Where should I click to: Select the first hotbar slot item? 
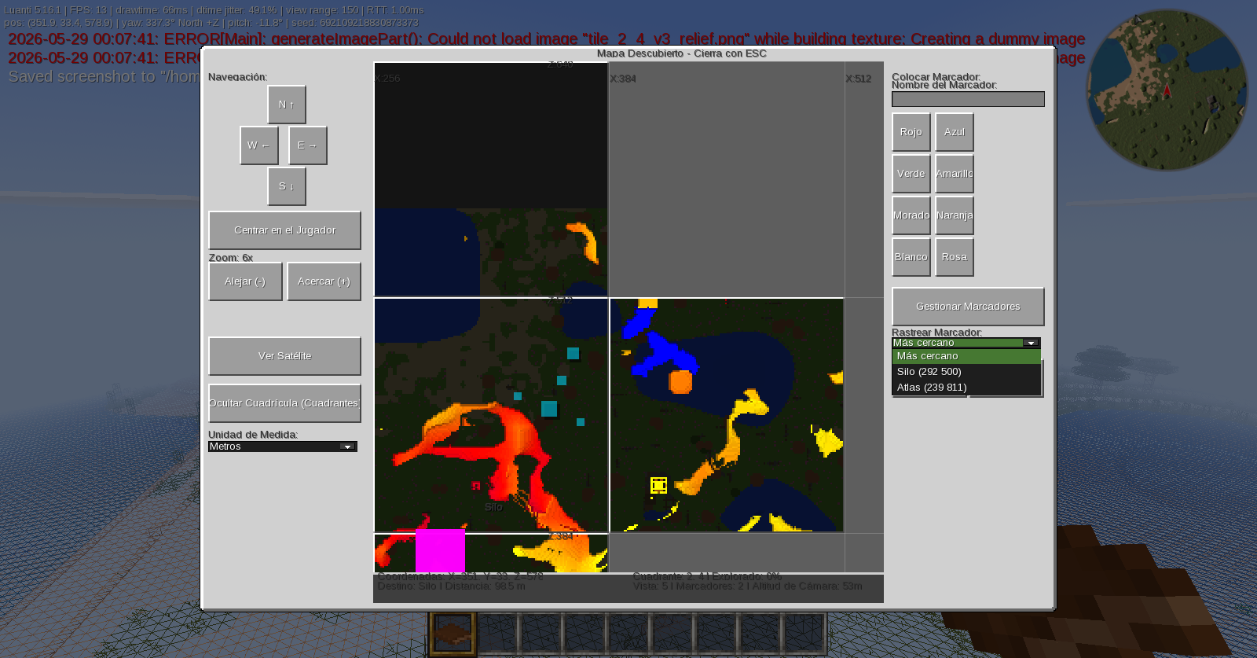(453, 634)
